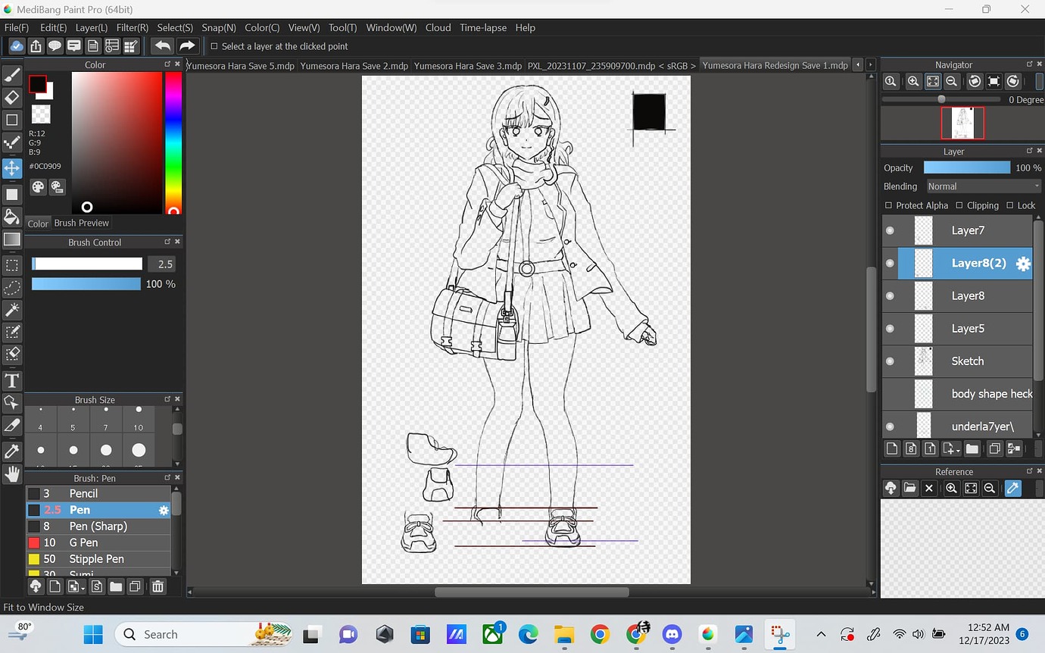This screenshot has height=653, width=1045.
Task: Open a reference image with the folder icon
Action: (909, 488)
